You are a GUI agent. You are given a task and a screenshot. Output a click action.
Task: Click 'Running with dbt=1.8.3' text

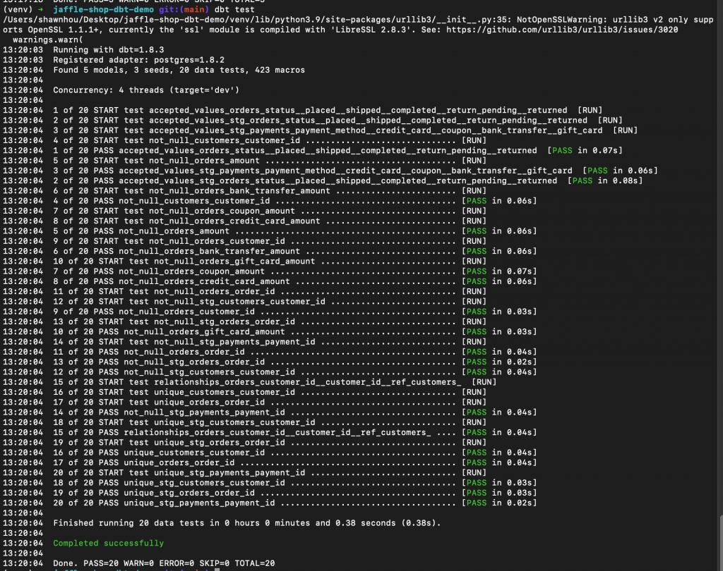(108, 50)
